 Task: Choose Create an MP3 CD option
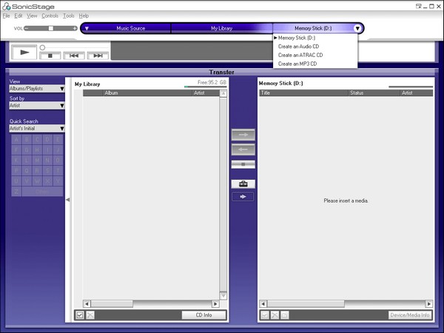pyautogui.click(x=315, y=64)
